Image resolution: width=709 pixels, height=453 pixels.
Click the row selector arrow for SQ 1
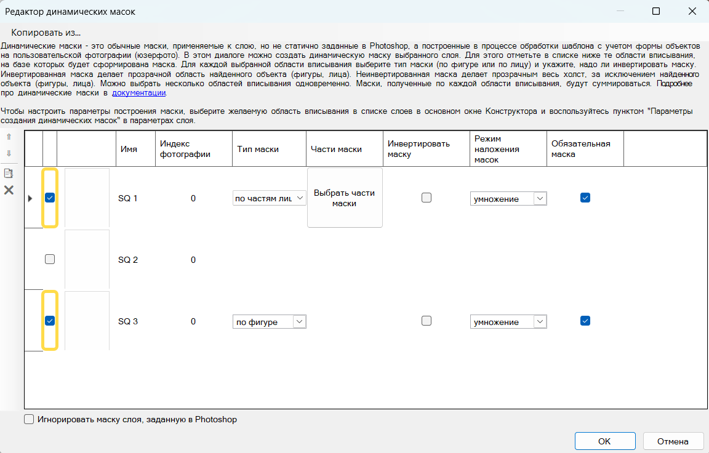(30, 198)
